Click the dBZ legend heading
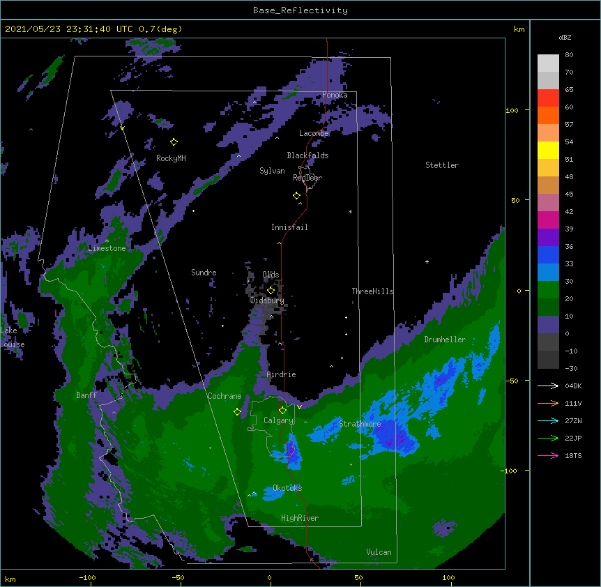Image resolution: width=601 pixels, height=587 pixels. (x=565, y=37)
